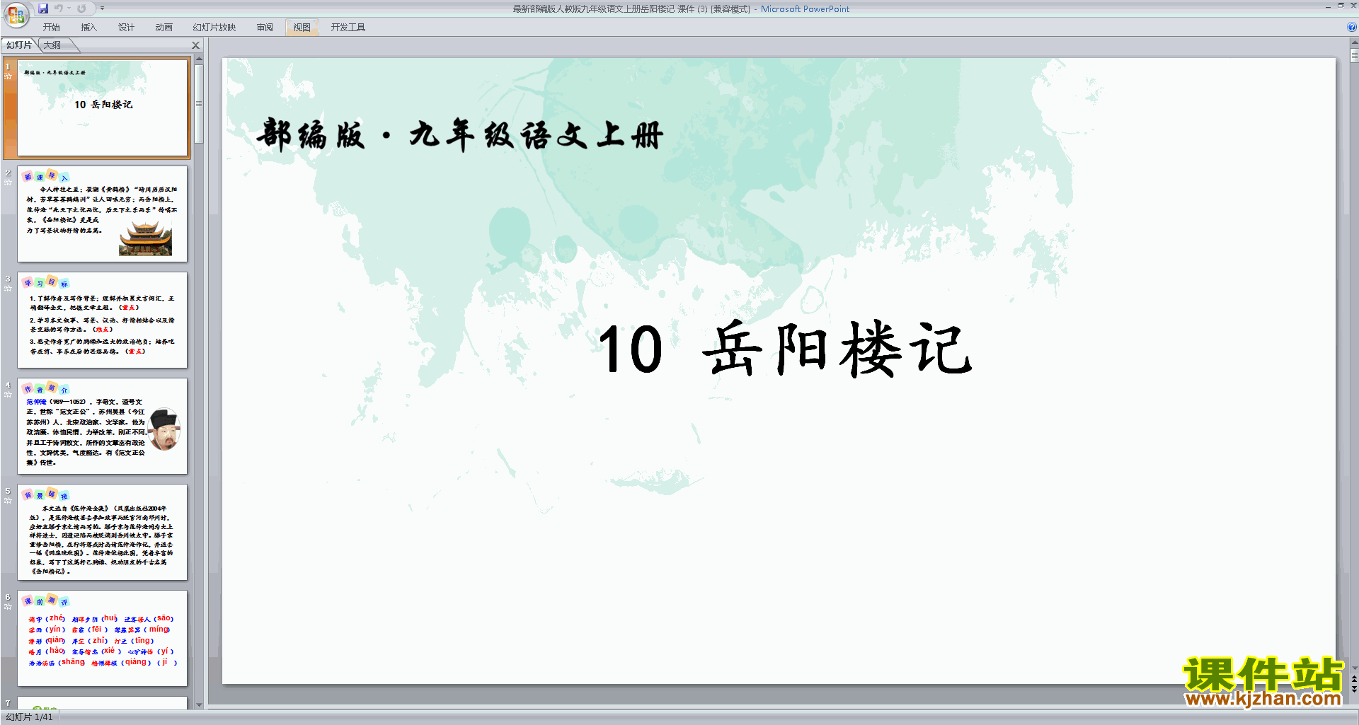Restore down the PowerPoint window

point(1341,6)
